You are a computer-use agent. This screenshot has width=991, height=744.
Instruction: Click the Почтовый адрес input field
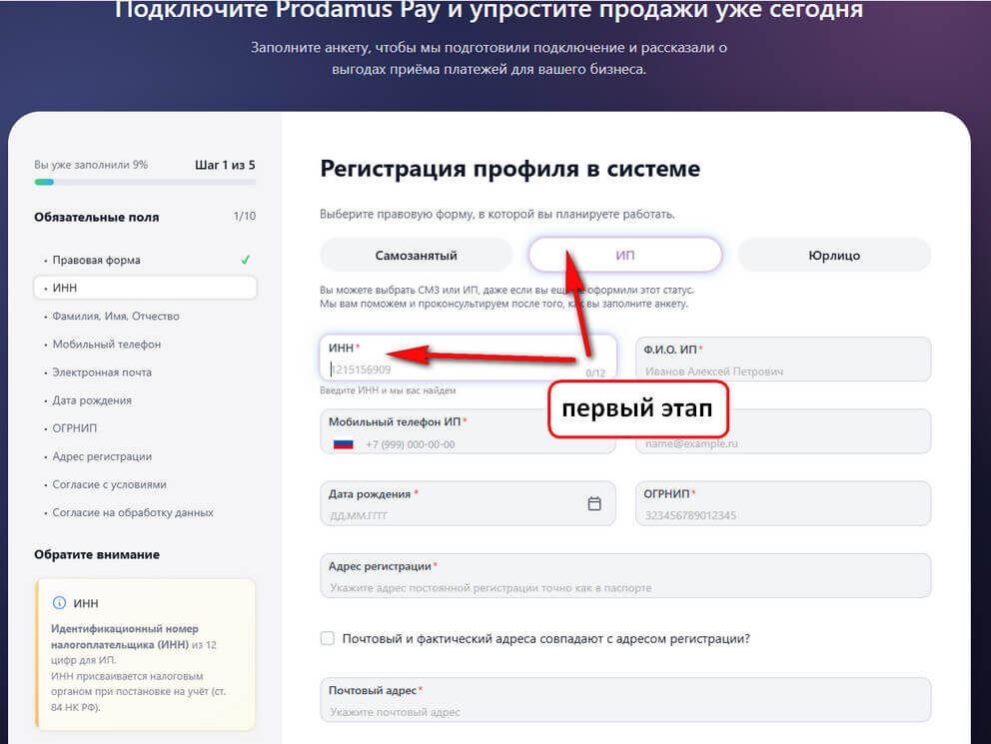pyautogui.click(x=625, y=700)
